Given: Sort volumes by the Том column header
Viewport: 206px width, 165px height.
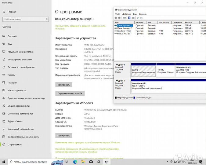Looking at the screenshot, I should 124,23.
